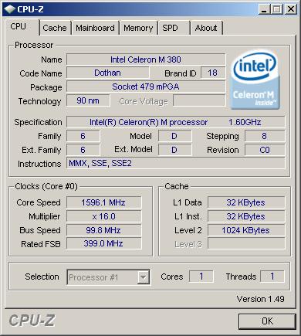Click the disabled maximize button
This screenshot has width=301, height=336.
(x=276, y=9)
